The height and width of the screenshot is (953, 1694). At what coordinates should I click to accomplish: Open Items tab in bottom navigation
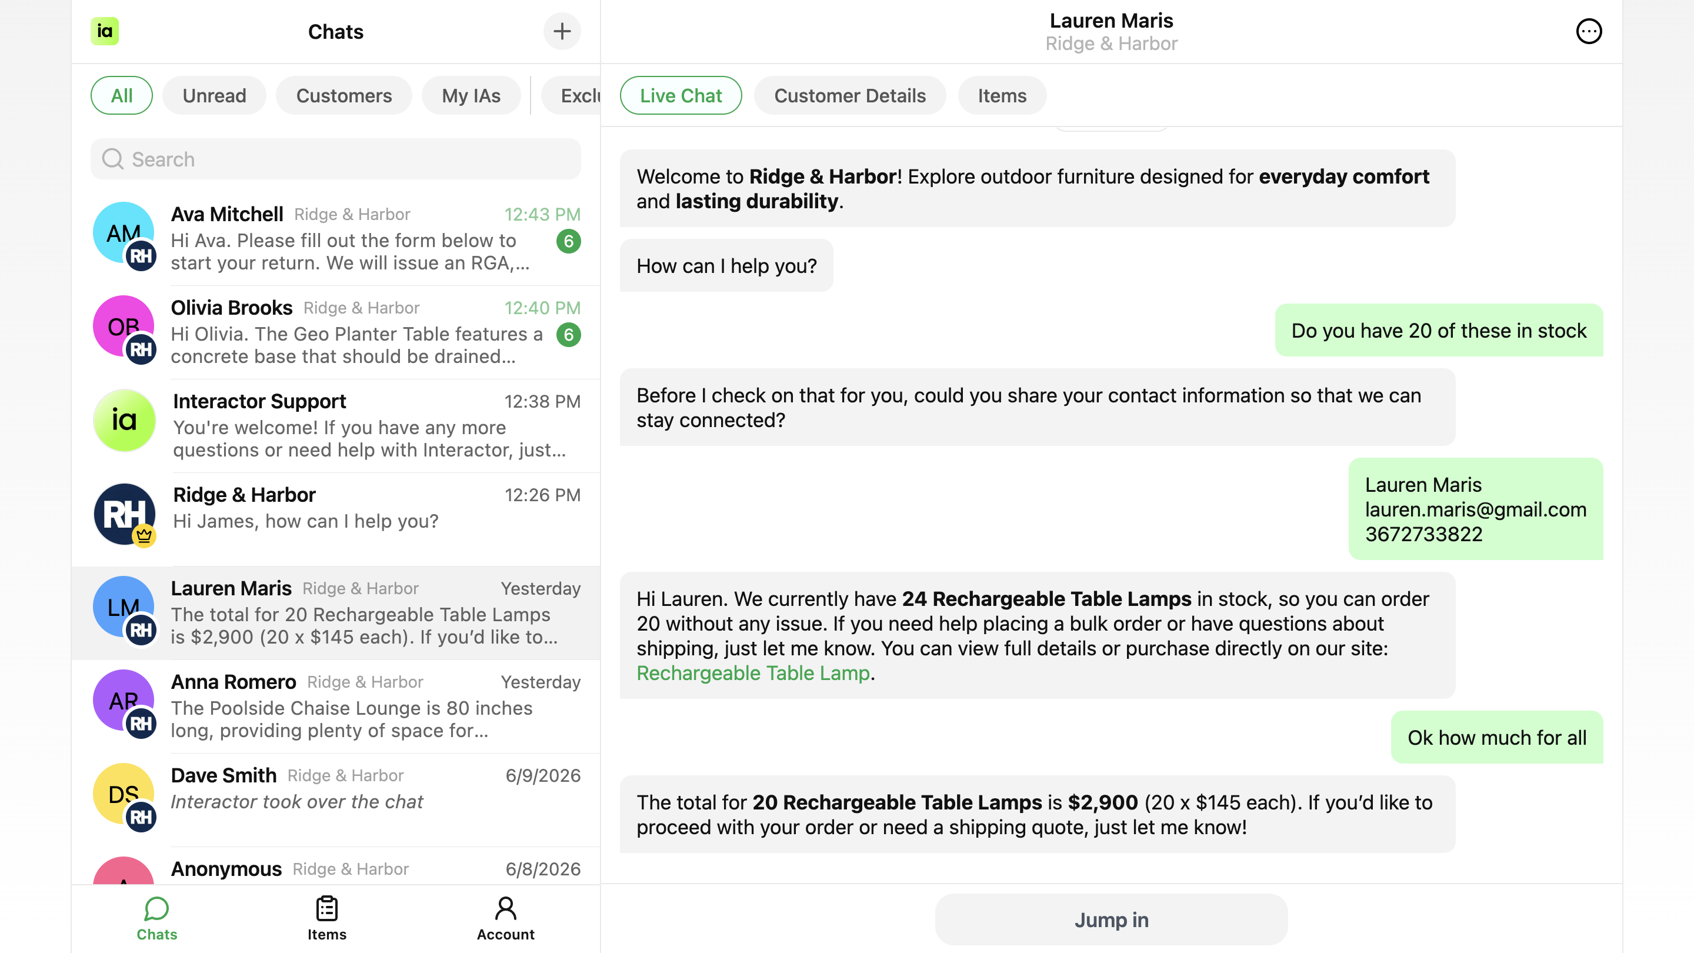(327, 919)
